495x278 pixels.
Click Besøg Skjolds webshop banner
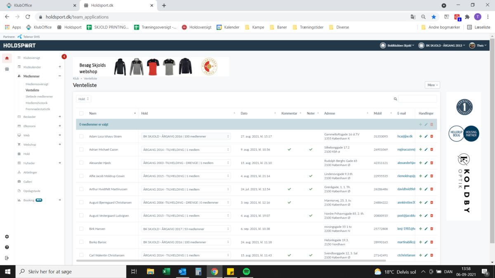coord(151,66)
